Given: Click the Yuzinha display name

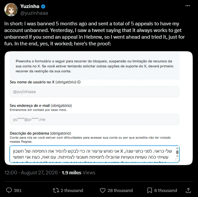Looking at the screenshot, I should pyautogui.click(x=30, y=6).
